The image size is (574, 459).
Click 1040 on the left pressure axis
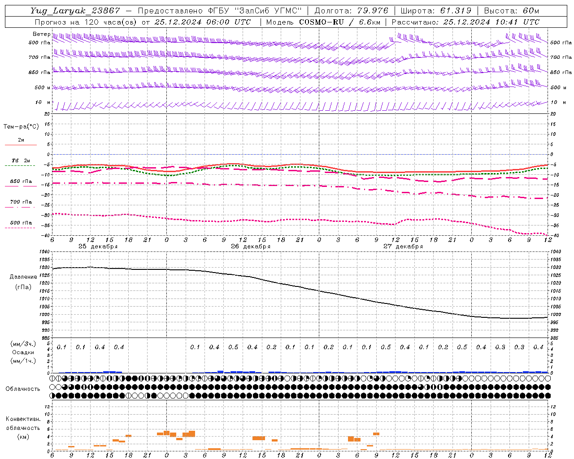[44, 252]
